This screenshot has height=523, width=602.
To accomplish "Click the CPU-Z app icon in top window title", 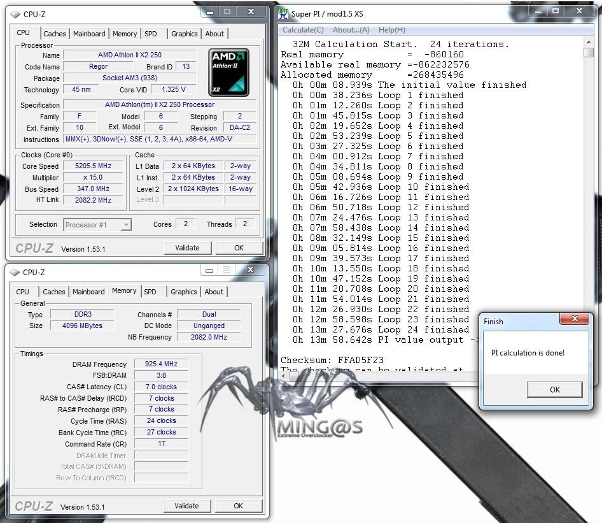I will [15, 14].
